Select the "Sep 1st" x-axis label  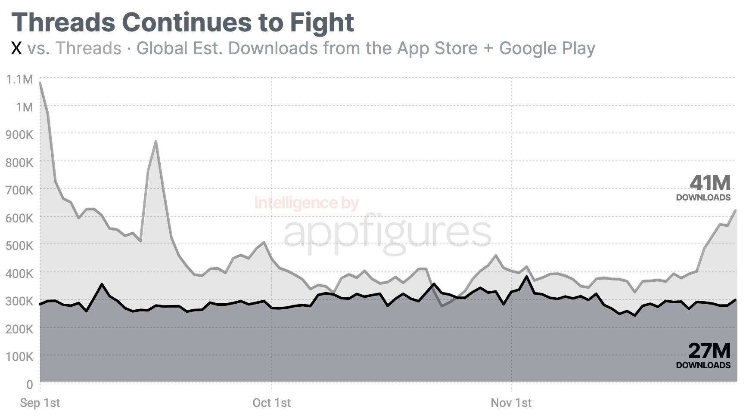pyautogui.click(x=40, y=403)
